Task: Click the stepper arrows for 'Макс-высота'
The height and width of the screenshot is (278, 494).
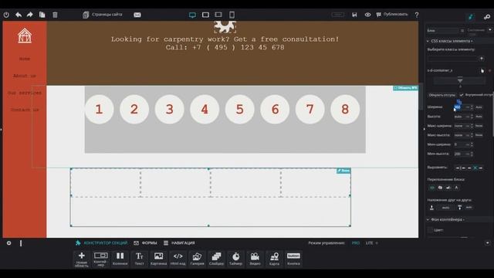Action: point(472,135)
